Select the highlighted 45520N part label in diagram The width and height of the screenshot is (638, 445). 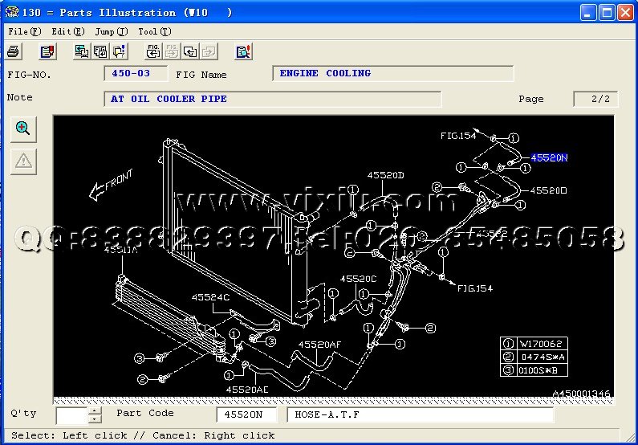pyautogui.click(x=549, y=158)
